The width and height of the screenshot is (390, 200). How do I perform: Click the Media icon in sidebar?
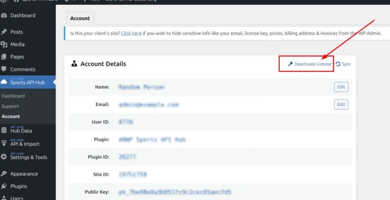coord(4,44)
